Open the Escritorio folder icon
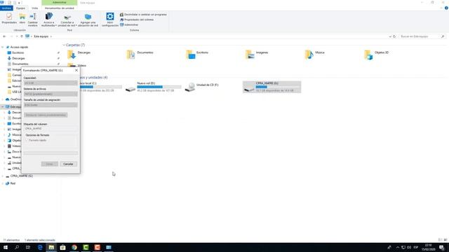Screen dimensions: 449x252 pyautogui.click(x=190, y=55)
